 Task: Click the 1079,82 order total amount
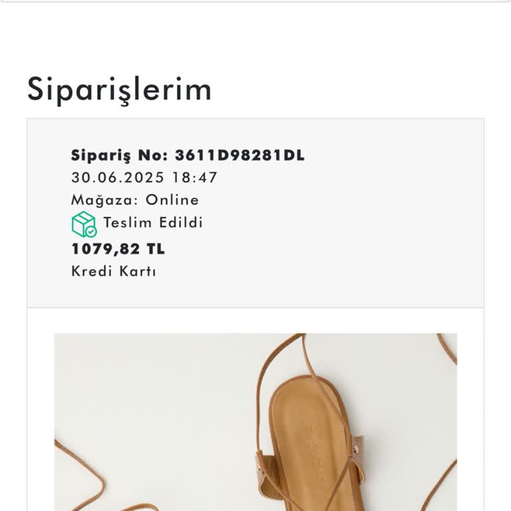(106, 250)
